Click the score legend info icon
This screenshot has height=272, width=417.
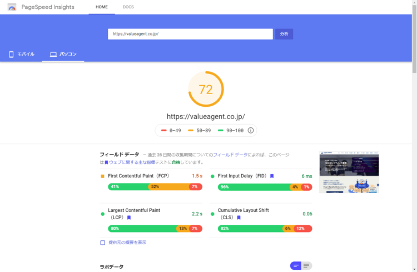pyautogui.click(x=251, y=130)
